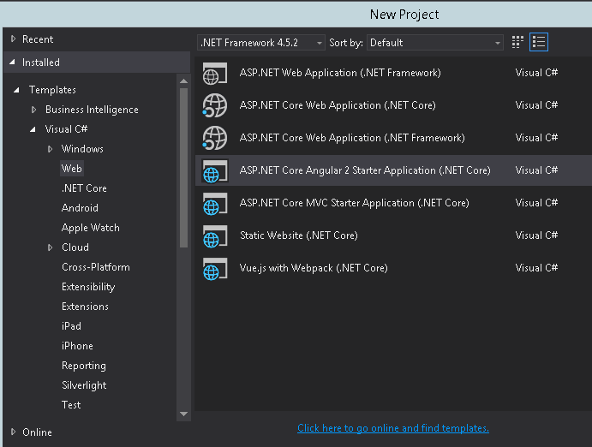Click ASP.NET Core Web Application (.NET Framework) icon
The image size is (592, 447).
[x=215, y=138]
